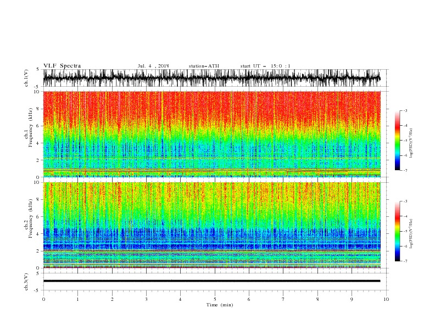435x336 pixels.
Task: Click the "3" tick on the Time axis
Action: click(146, 299)
